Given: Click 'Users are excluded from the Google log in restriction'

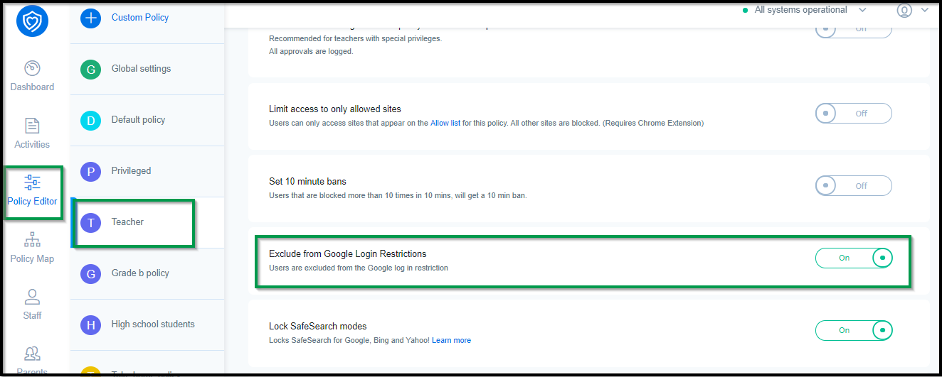Looking at the screenshot, I should pos(359,268).
